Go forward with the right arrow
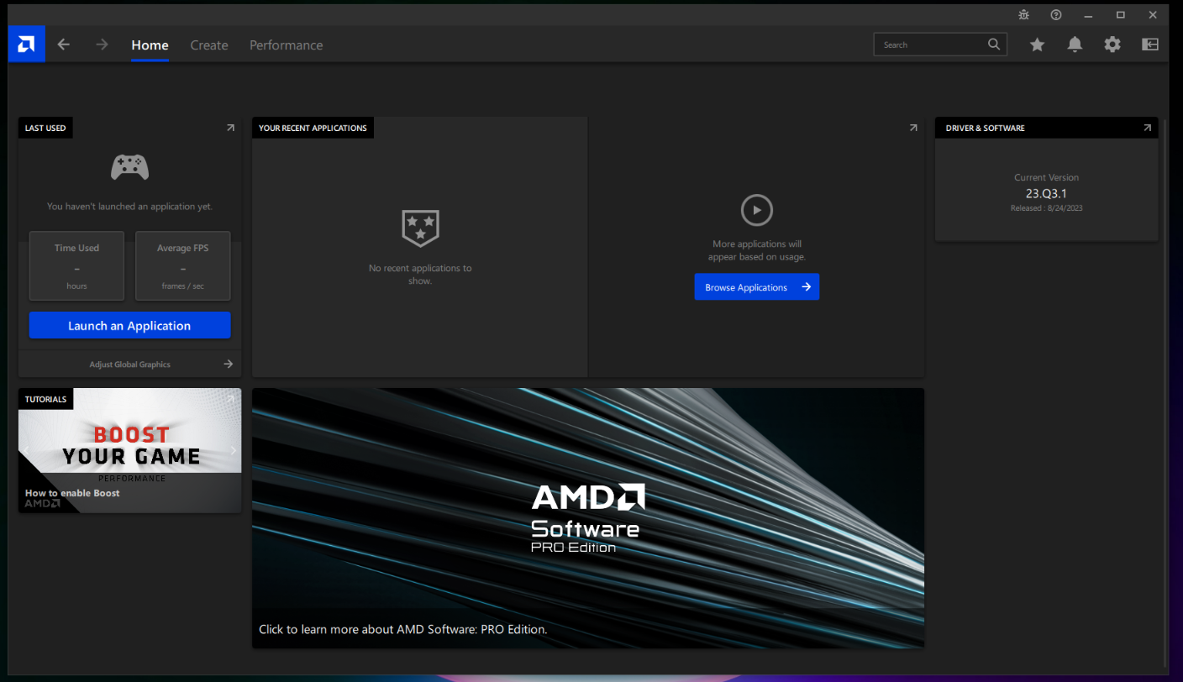The height and width of the screenshot is (682, 1183). 102,45
